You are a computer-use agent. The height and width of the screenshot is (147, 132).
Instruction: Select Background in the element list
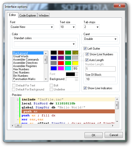(x=28, y=53)
